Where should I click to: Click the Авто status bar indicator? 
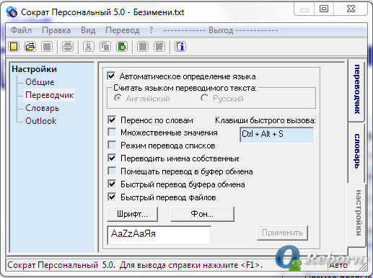tap(338, 265)
